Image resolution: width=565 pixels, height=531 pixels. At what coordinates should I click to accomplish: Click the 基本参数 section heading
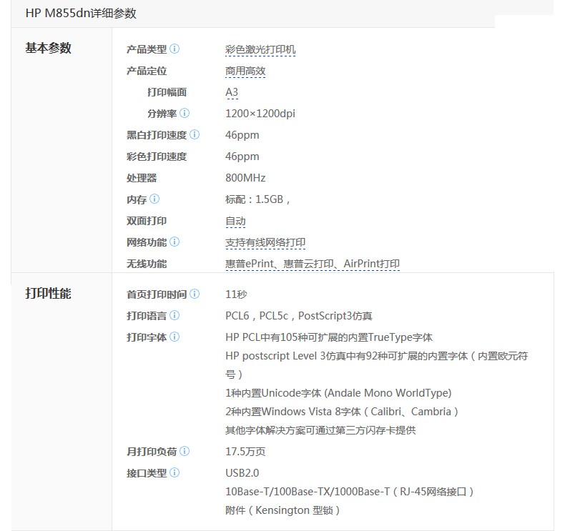point(49,48)
